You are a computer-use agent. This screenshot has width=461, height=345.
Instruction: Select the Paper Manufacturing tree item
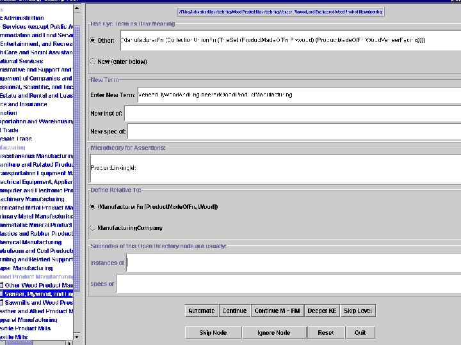click(26, 268)
